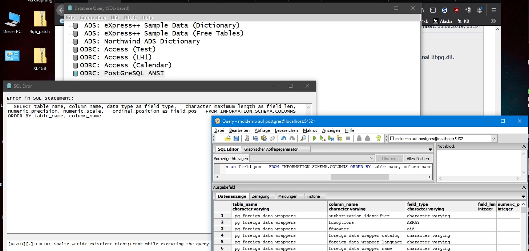Image resolution: width=529 pixels, height=251 pixels.
Task: Select ODBC: Access (Test) connection
Action: 118,49
